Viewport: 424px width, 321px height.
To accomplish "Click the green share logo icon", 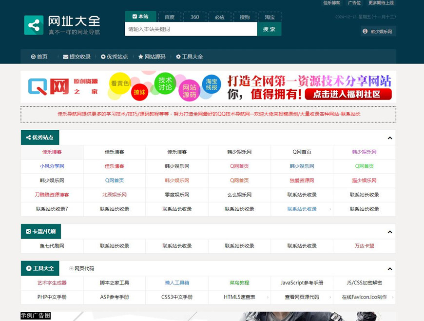I will (x=34, y=25).
